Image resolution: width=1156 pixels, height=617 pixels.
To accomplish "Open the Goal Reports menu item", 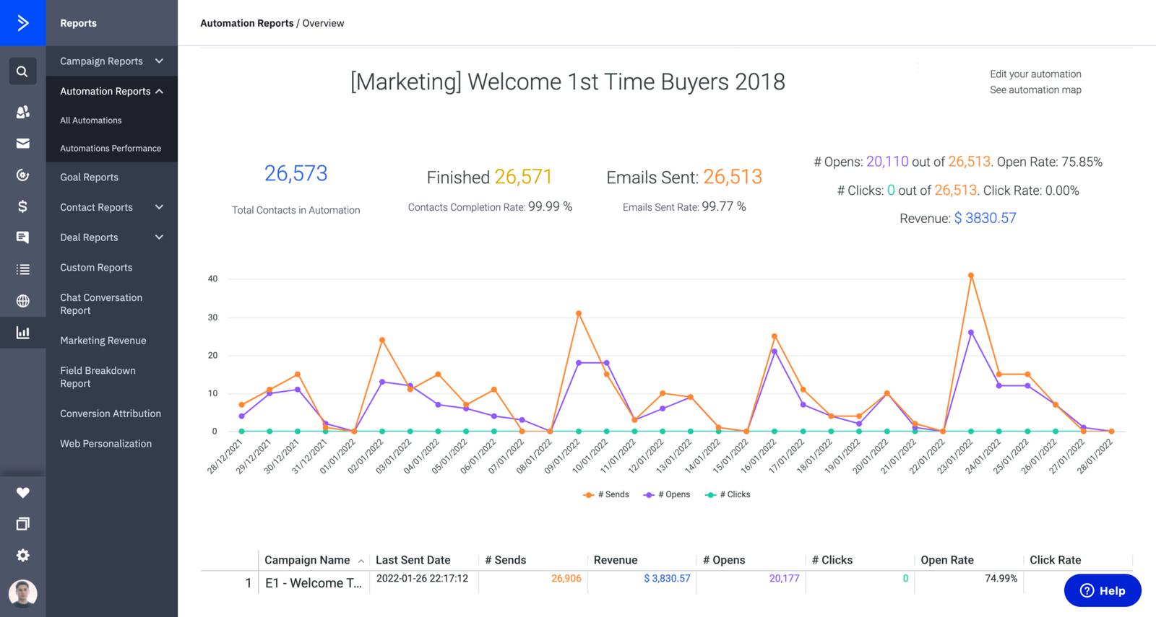I will pyautogui.click(x=89, y=178).
